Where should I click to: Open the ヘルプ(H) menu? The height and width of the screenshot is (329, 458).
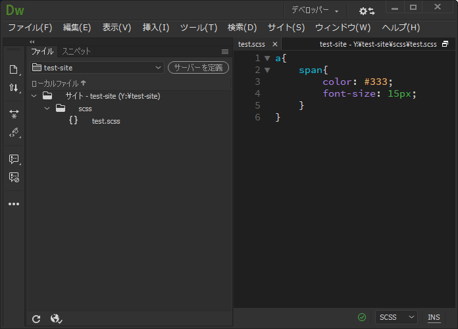tap(401, 28)
